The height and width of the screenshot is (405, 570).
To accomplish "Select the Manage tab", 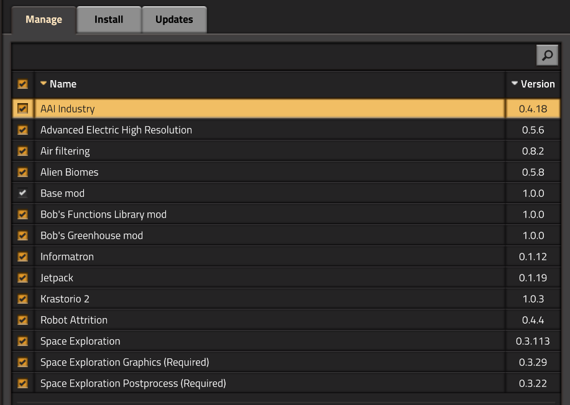I will [x=44, y=19].
